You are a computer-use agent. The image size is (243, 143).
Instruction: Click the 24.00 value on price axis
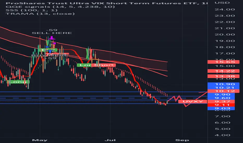point(225,9)
